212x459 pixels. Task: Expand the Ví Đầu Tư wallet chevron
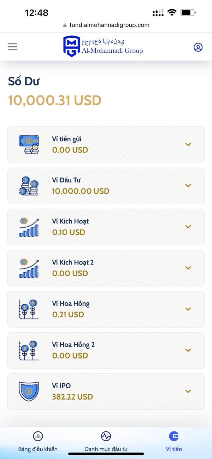(x=188, y=186)
